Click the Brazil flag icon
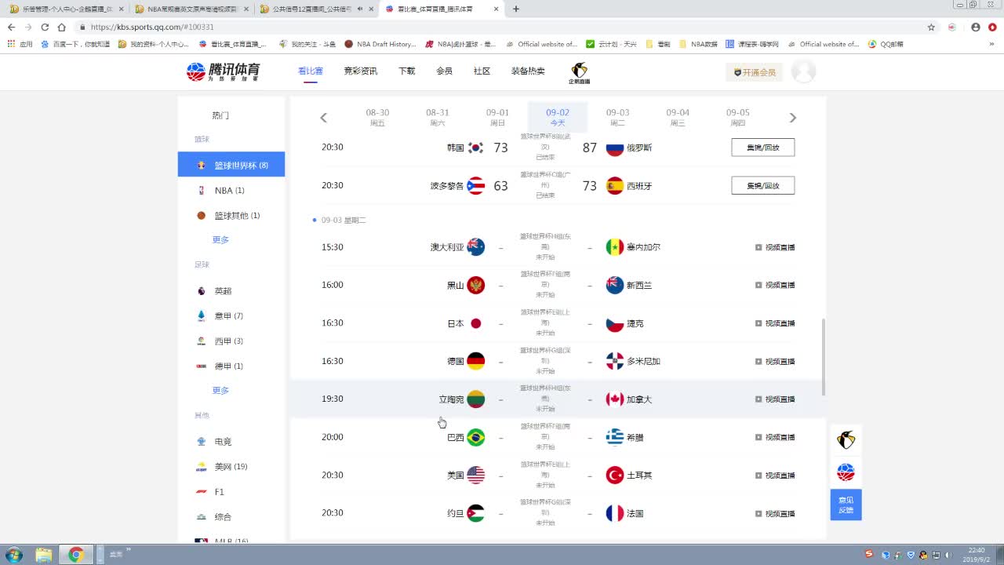 click(475, 437)
